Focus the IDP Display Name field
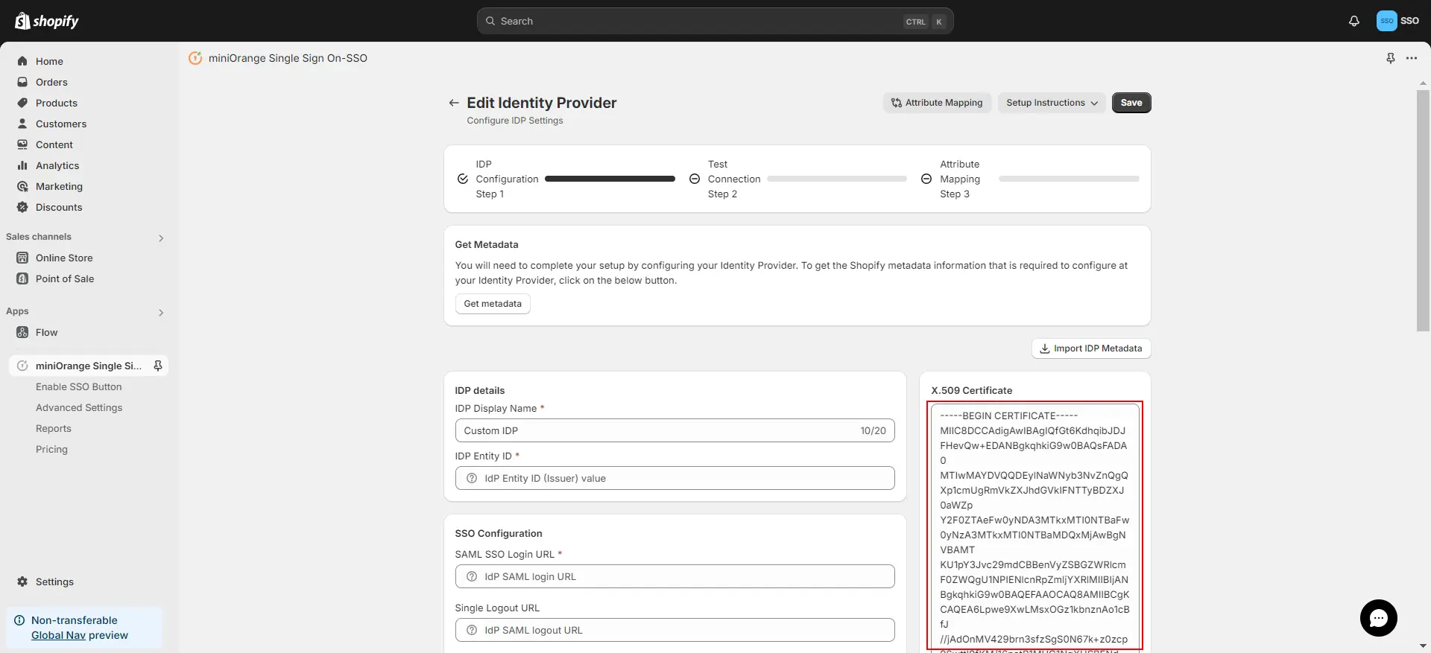This screenshot has height=653, width=1431. [x=675, y=430]
